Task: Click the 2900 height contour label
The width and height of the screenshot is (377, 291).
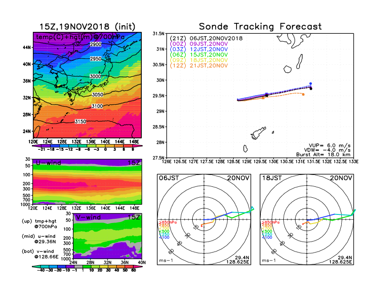Action: coord(96,44)
